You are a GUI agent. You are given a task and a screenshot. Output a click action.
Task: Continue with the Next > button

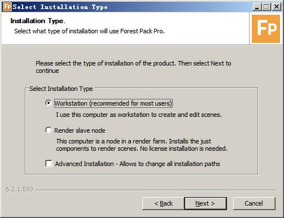coord(206,203)
